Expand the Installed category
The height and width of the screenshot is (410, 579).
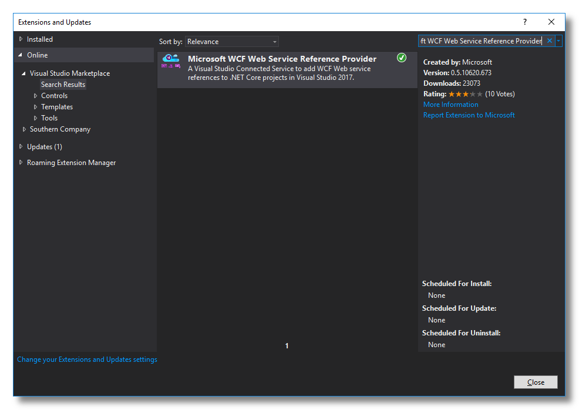point(21,39)
